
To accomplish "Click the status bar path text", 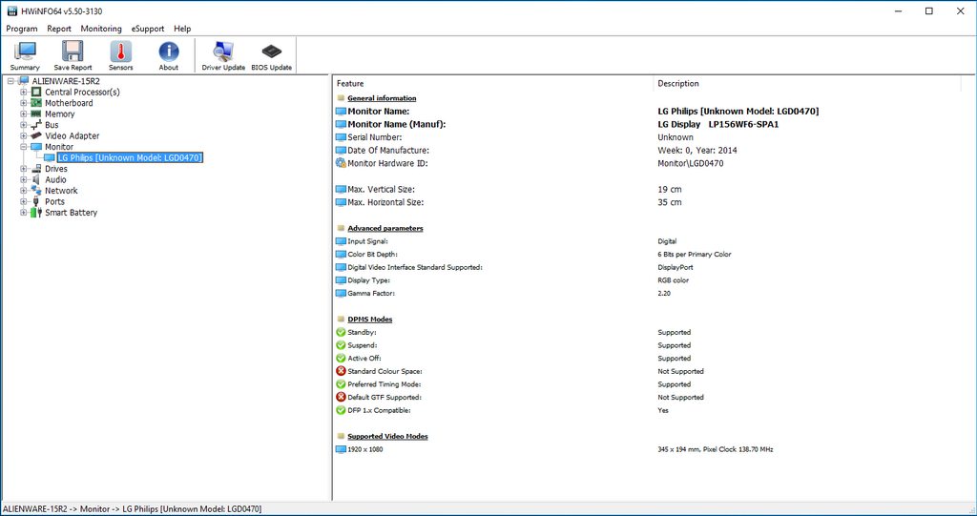I will (x=132, y=509).
